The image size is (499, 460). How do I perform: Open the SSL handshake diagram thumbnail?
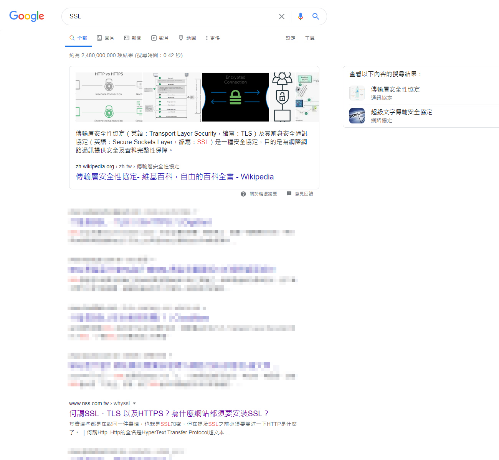172,97
